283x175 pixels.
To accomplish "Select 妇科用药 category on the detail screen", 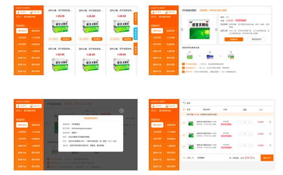I will [157, 44].
